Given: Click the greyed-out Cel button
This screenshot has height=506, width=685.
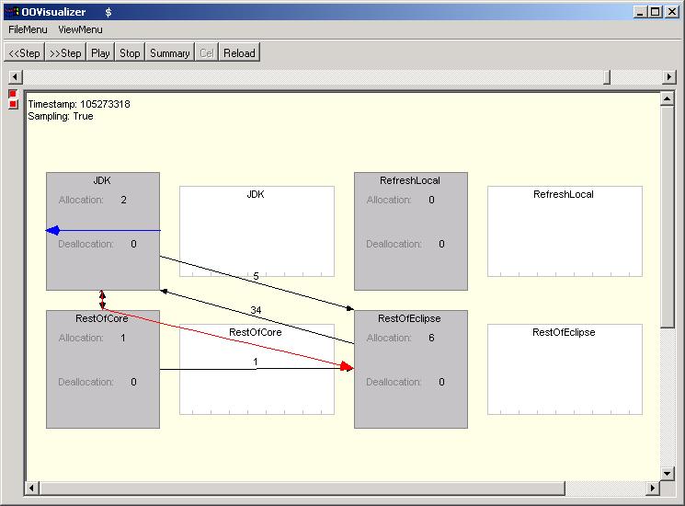Looking at the screenshot, I should click(206, 52).
